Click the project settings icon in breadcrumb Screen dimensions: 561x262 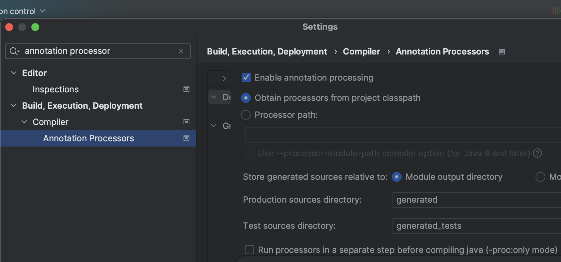[502, 52]
